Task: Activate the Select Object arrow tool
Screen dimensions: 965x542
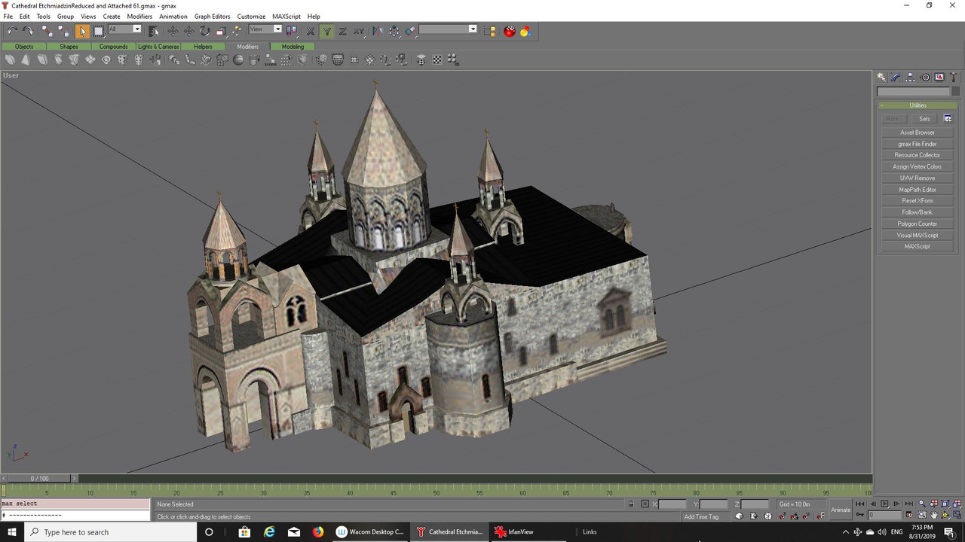Action: click(82, 31)
